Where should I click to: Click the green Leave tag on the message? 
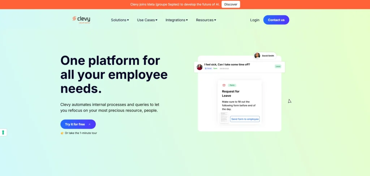[x=278, y=66]
